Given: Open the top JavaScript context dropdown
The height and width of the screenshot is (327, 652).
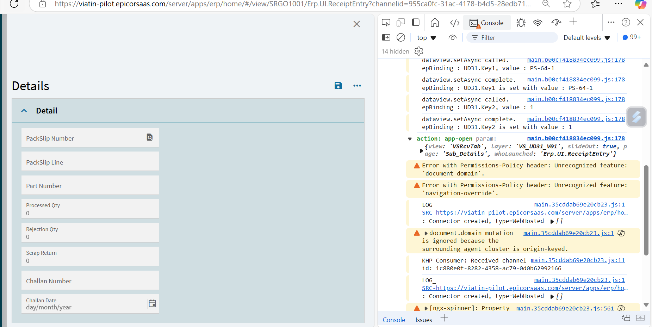Looking at the screenshot, I should [x=426, y=38].
